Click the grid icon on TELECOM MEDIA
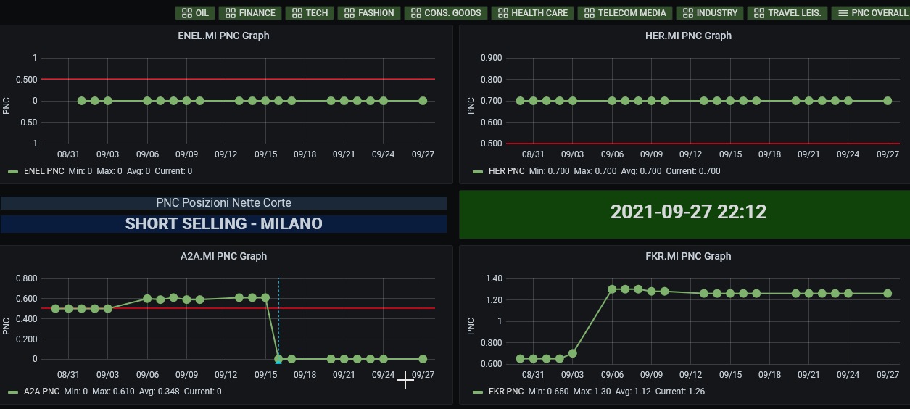The width and height of the screenshot is (910, 409). [x=589, y=13]
